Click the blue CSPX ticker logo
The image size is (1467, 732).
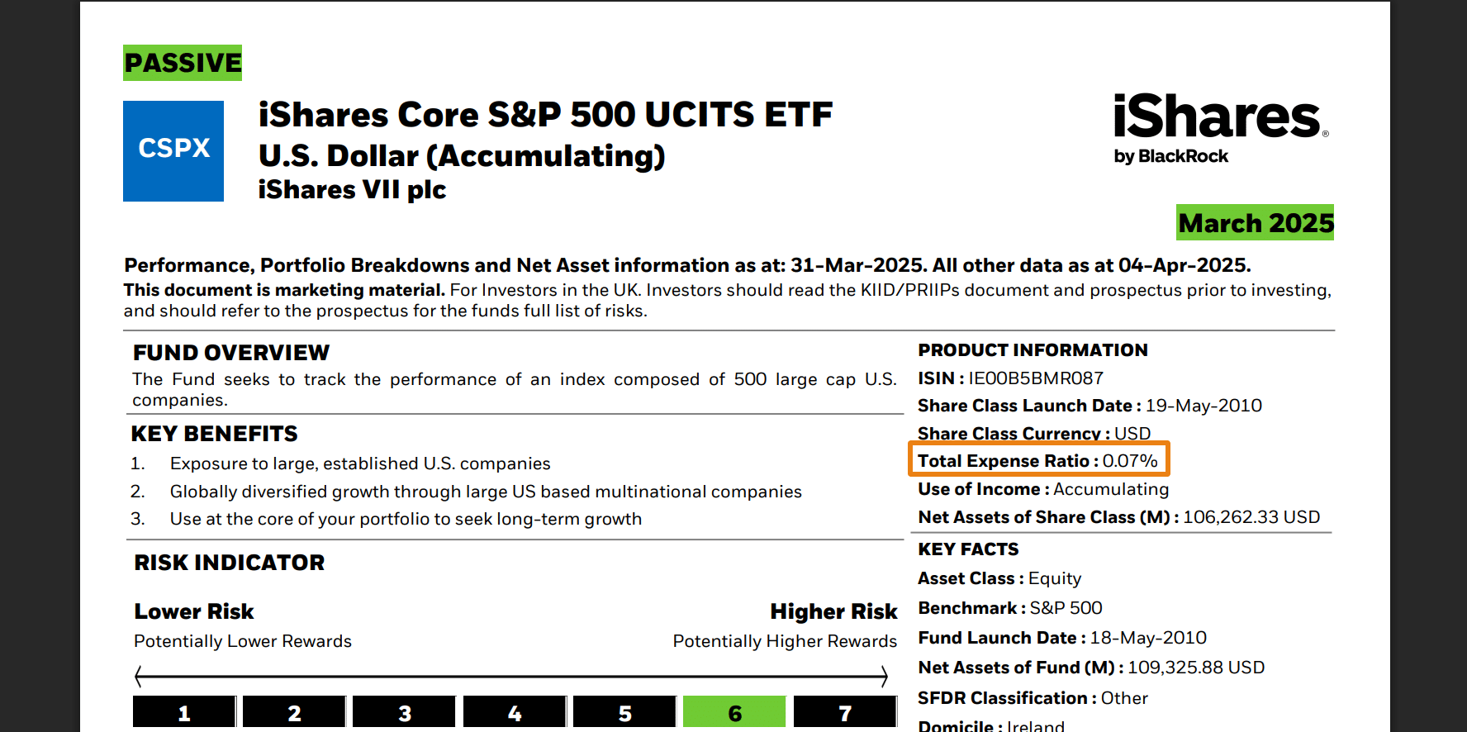tap(173, 151)
